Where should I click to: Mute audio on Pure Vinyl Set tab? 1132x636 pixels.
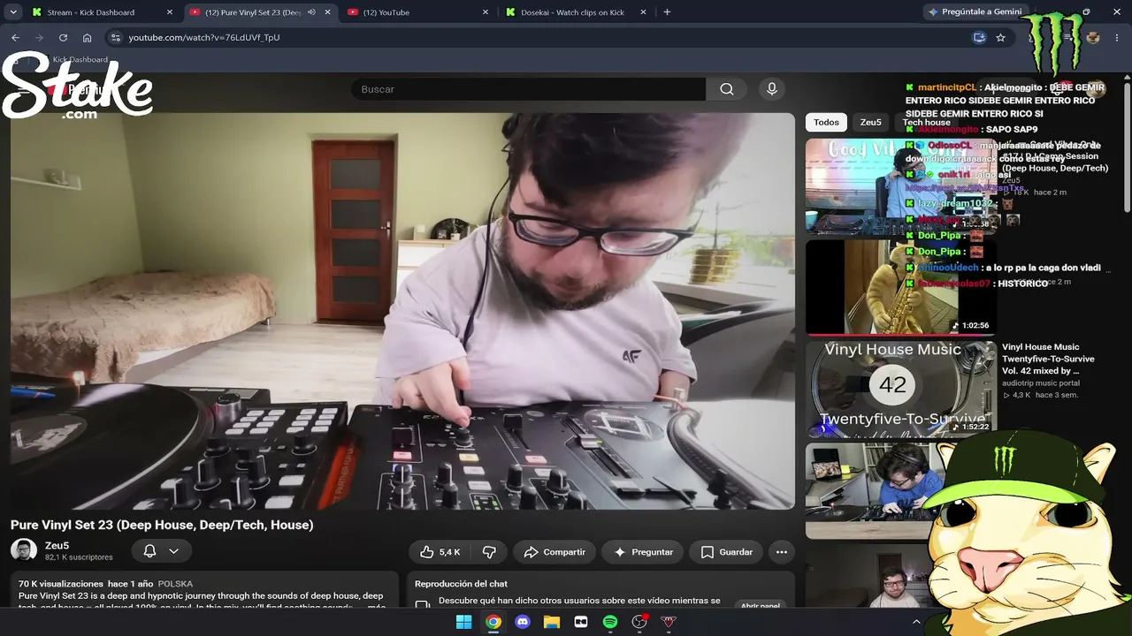pos(311,12)
